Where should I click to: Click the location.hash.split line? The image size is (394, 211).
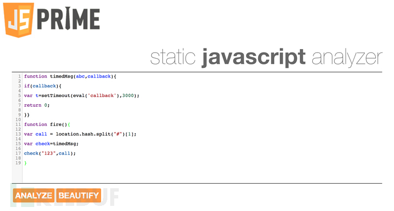pyautogui.click(x=80, y=134)
